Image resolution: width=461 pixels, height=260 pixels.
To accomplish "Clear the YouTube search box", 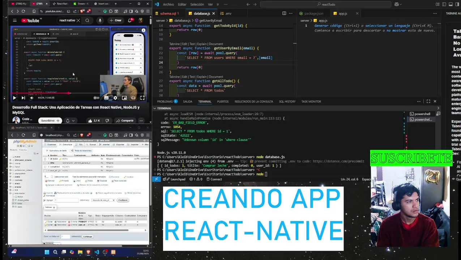I will coord(78,21).
